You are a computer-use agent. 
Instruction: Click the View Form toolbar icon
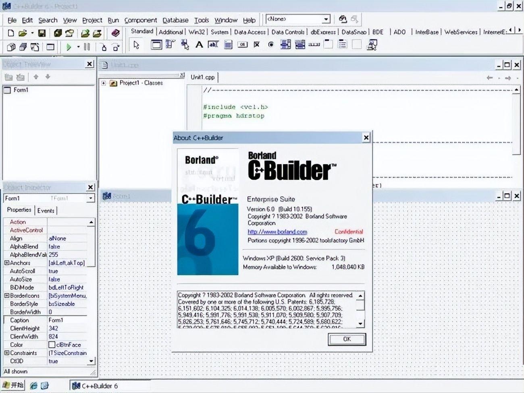(x=23, y=47)
